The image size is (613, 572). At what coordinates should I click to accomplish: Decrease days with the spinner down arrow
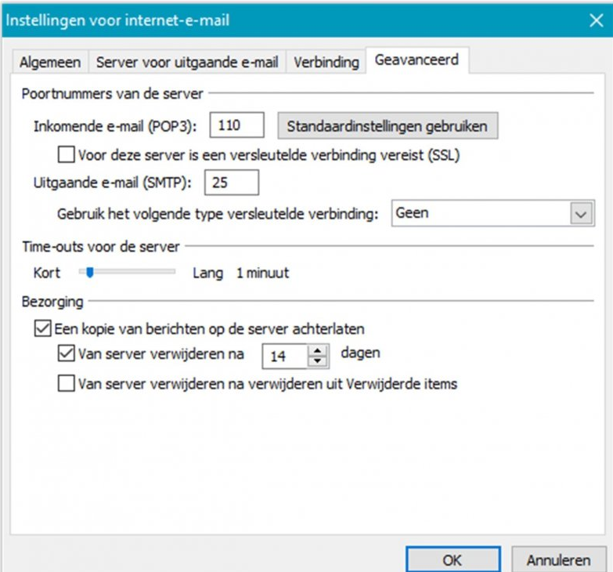click(317, 361)
